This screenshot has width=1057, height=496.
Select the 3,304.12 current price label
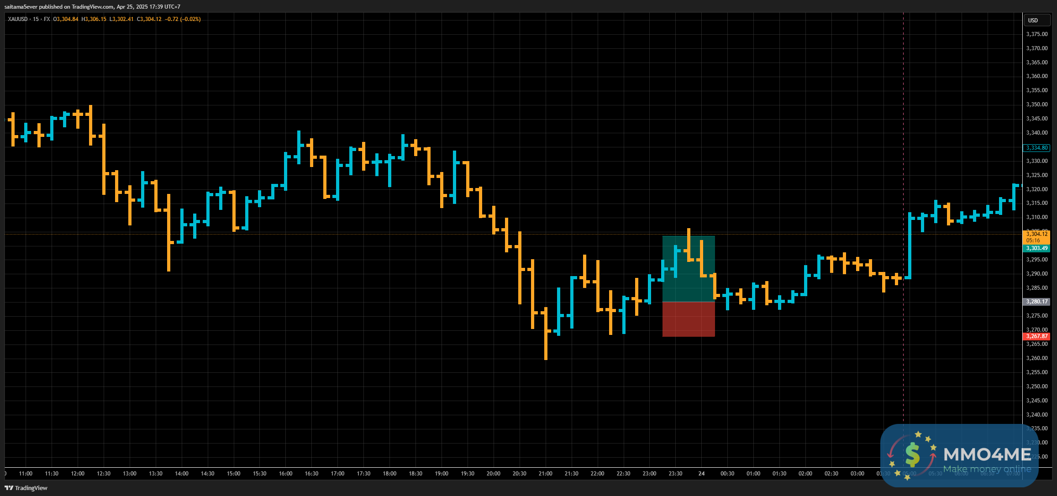click(x=1036, y=234)
